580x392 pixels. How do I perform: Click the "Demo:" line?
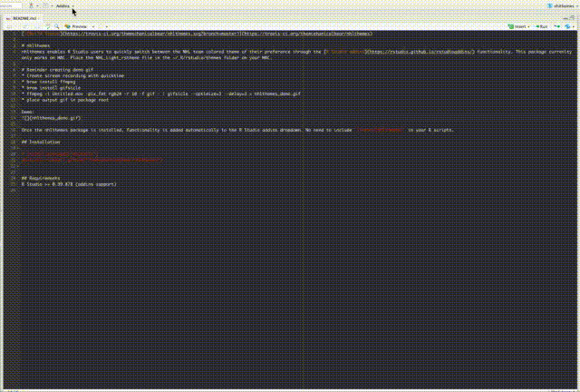pyautogui.click(x=28, y=112)
